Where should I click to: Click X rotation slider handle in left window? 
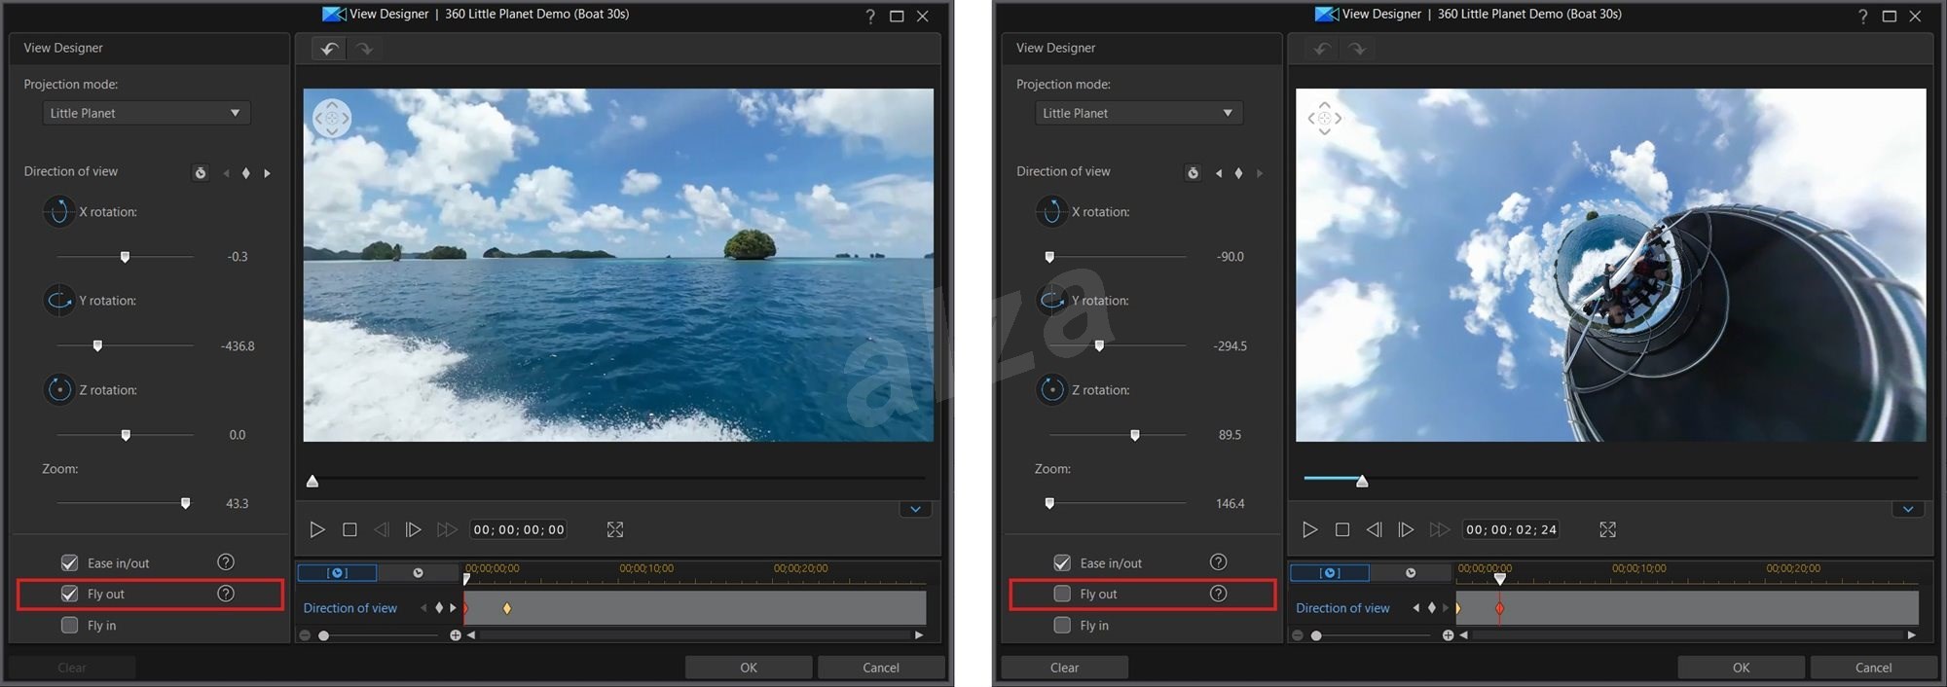pos(125,257)
